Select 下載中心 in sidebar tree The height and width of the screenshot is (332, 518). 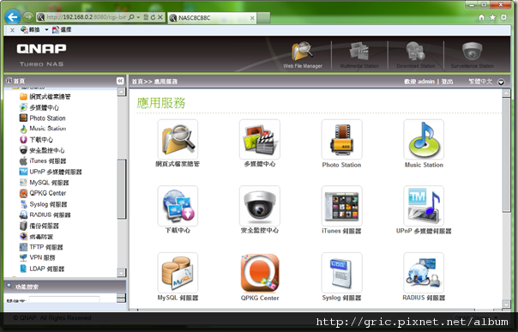point(36,140)
